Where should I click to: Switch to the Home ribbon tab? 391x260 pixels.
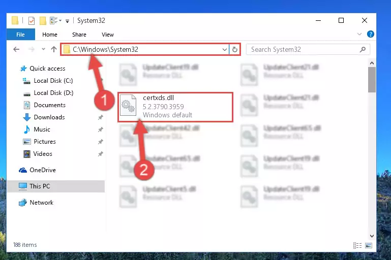tap(50, 35)
